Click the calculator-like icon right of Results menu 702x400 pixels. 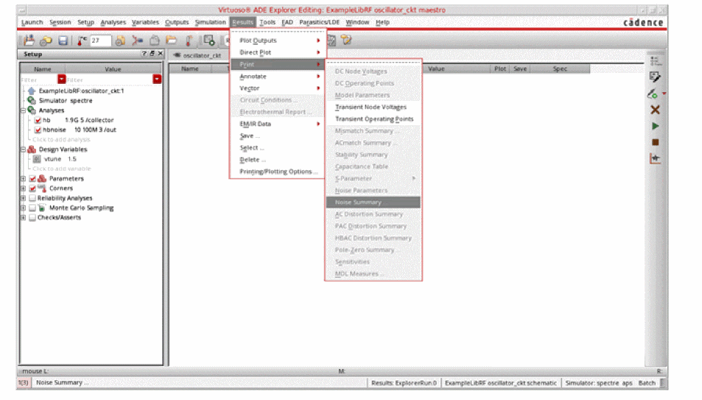coord(331,41)
